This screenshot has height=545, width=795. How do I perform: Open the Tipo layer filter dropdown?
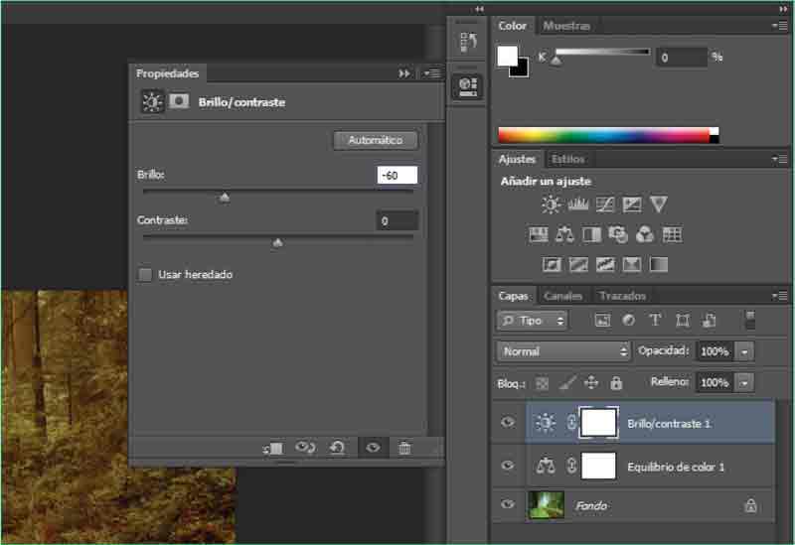pyautogui.click(x=533, y=321)
